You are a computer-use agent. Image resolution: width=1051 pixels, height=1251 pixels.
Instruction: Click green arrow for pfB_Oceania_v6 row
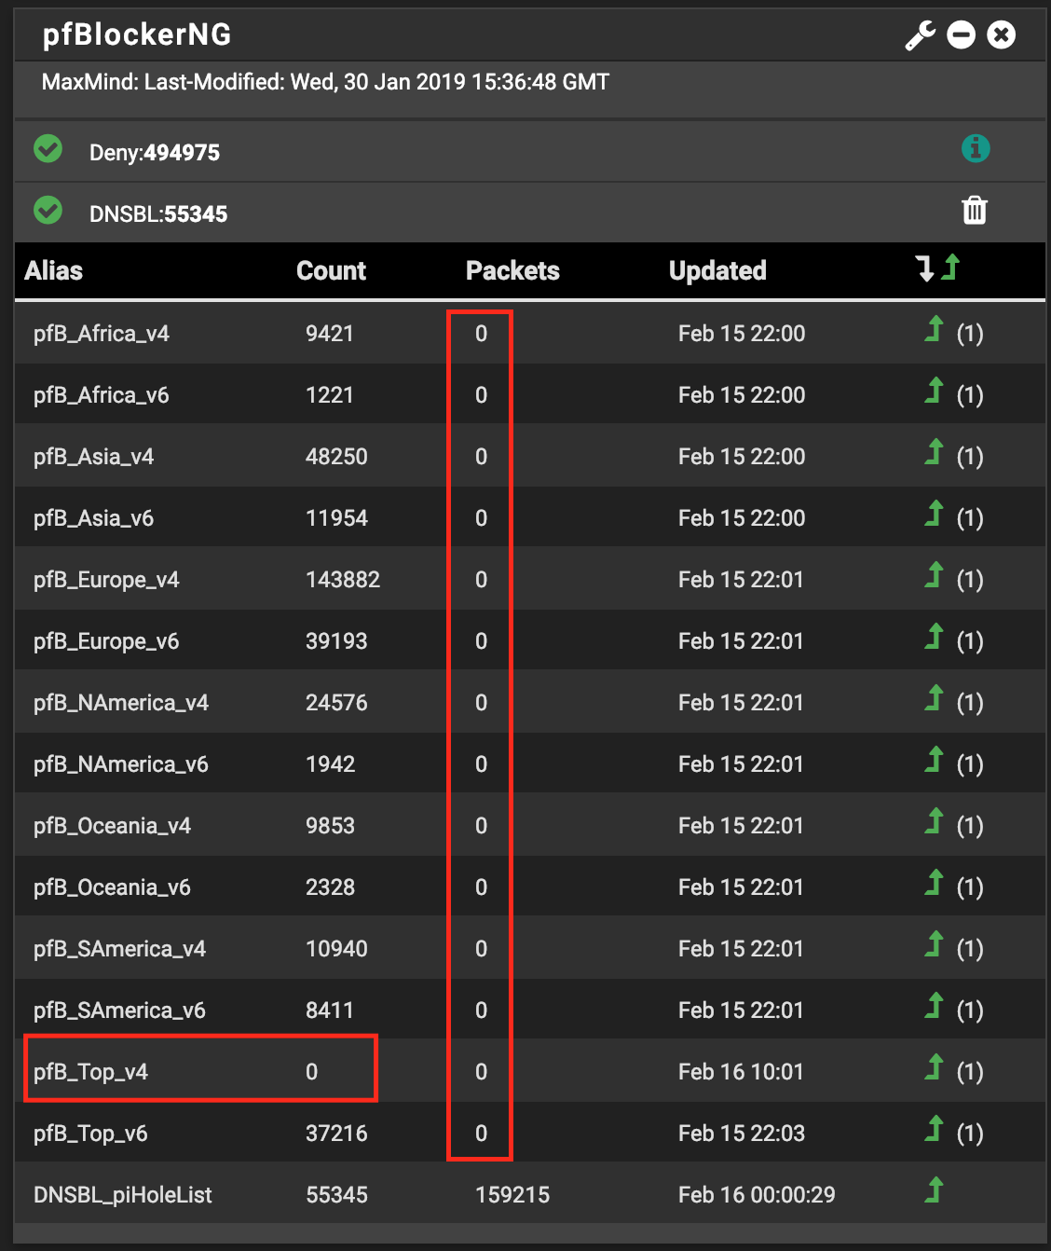pyautogui.click(x=934, y=884)
